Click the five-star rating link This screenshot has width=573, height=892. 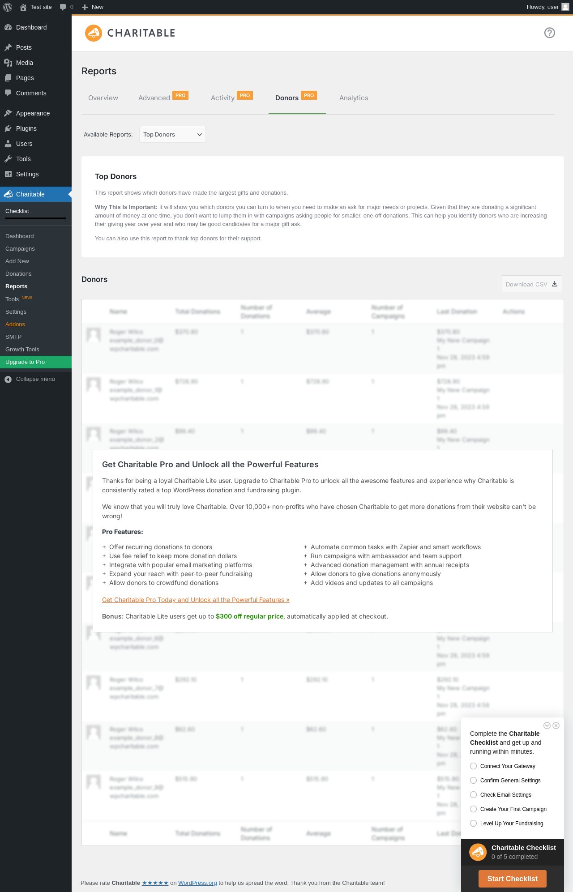[x=155, y=883]
